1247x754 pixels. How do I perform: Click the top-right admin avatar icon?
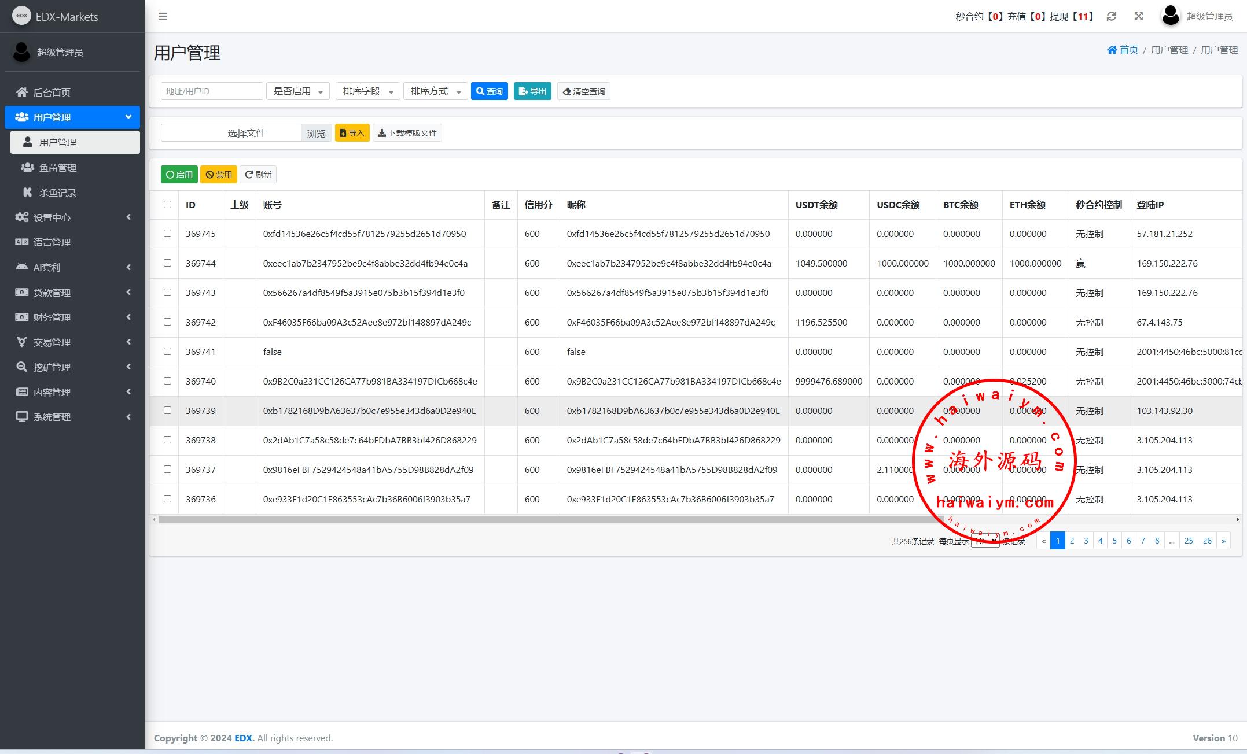[x=1171, y=16]
